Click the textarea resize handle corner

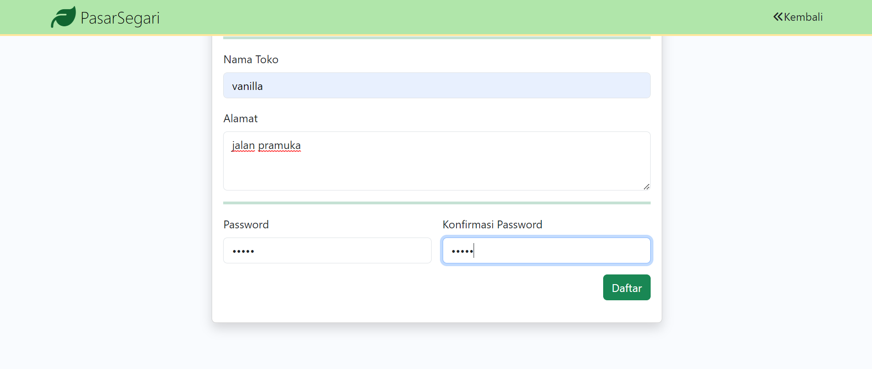(x=647, y=187)
